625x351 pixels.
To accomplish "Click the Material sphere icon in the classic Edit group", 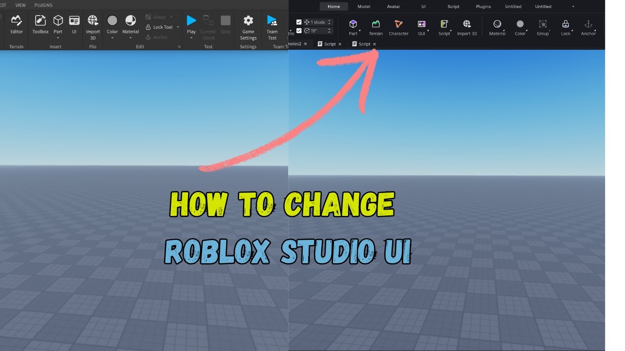I will pos(130,20).
